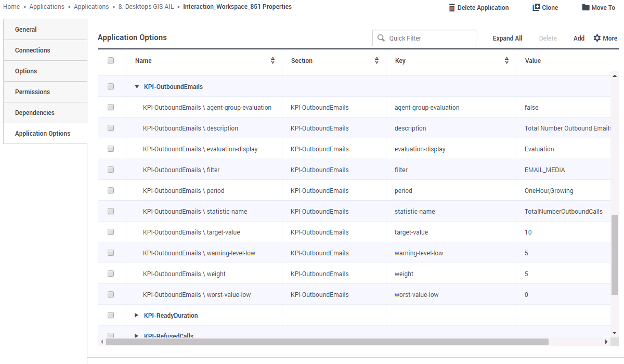Sort rows using the Key column arrows
Screen dimensions: 624x364
tap(506, 60)
